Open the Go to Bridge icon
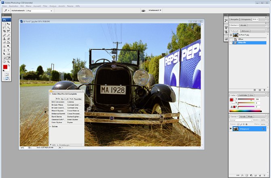Screen dimensions: 271x178 click(143, 11)
